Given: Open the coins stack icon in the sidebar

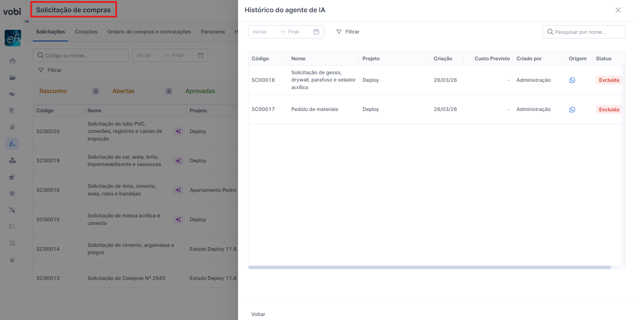Looking at the screenshot, I should pyautogui.click(x=12, y=177).
